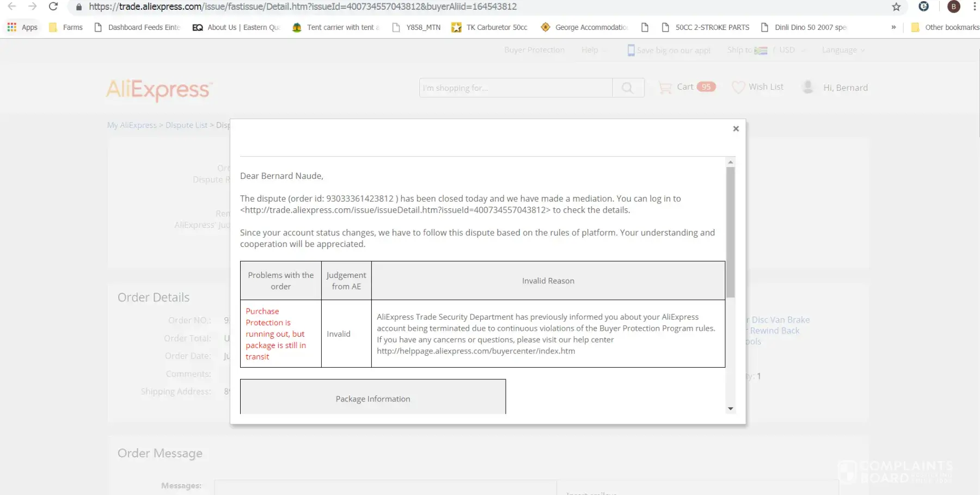Open the Chrome three-dot menu
Image resolution: width=980 pixels, height=495 pixels.
pos(974,7)
